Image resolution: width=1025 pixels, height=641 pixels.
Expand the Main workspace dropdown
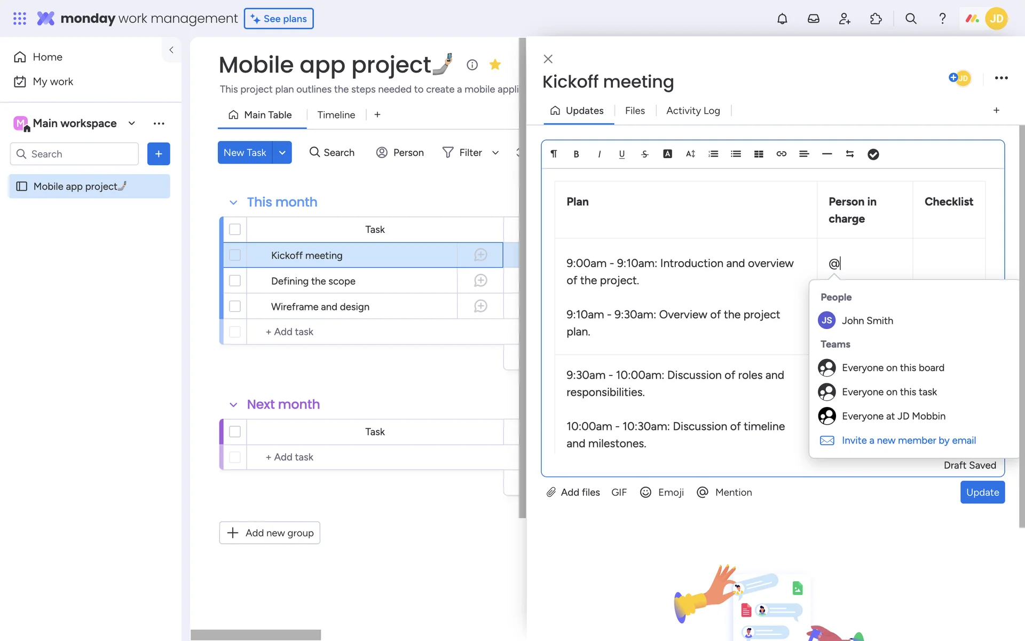pyautogui.click(x=132, y=123)
